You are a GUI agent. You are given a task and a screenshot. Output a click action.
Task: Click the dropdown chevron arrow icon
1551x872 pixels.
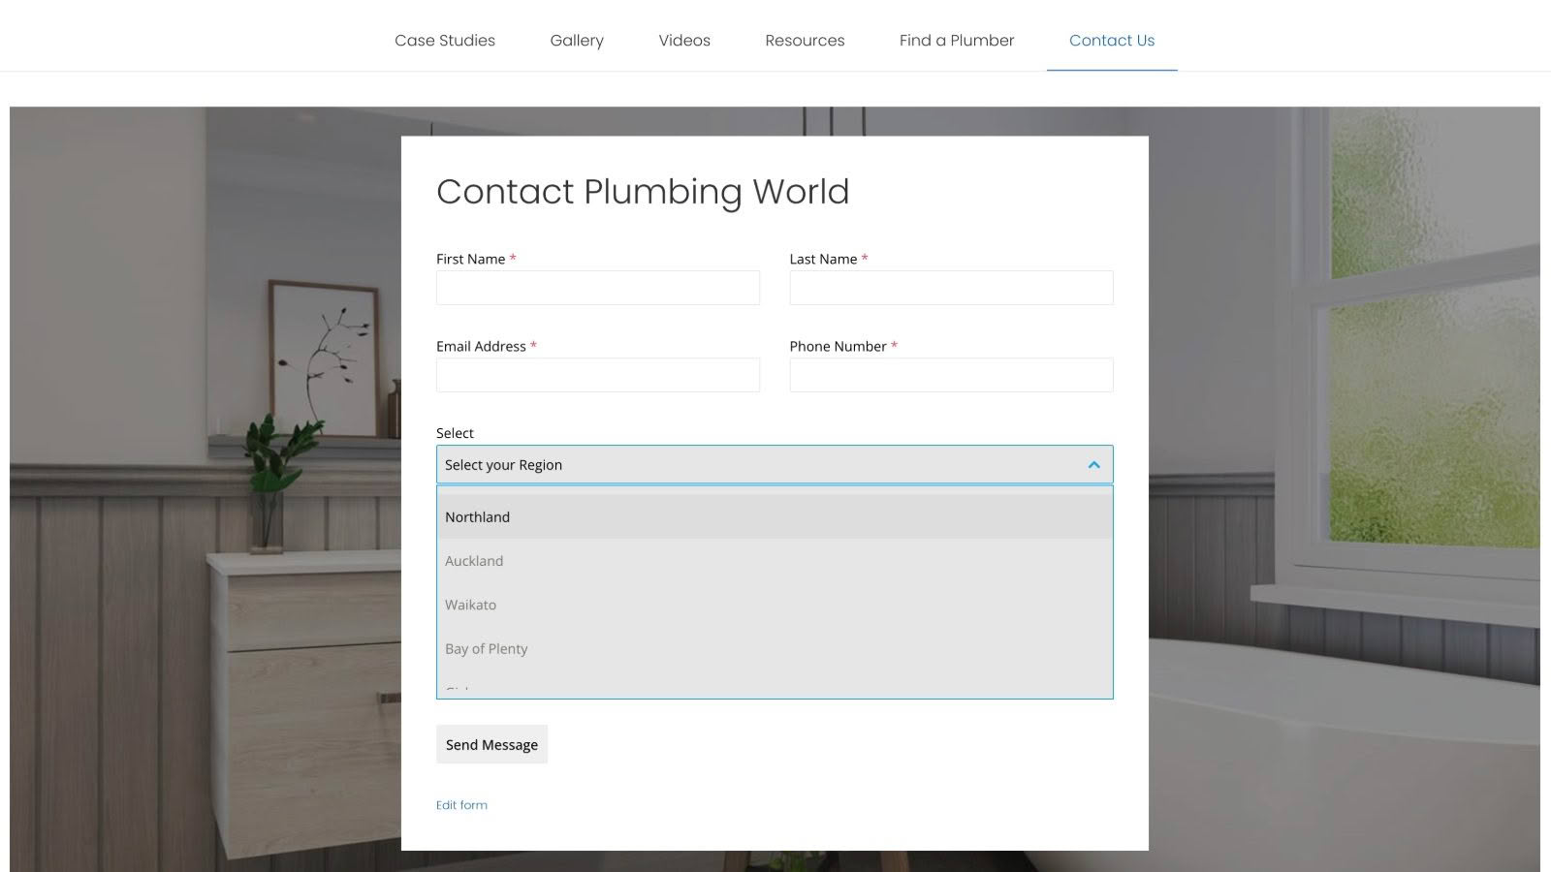1093,465
